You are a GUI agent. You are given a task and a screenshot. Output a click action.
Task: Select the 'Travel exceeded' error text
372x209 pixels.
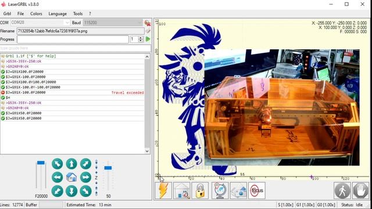pyautogui.click(x=128, y=93)
